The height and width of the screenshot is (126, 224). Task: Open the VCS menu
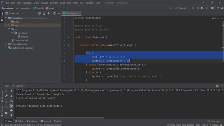(82, 3)
